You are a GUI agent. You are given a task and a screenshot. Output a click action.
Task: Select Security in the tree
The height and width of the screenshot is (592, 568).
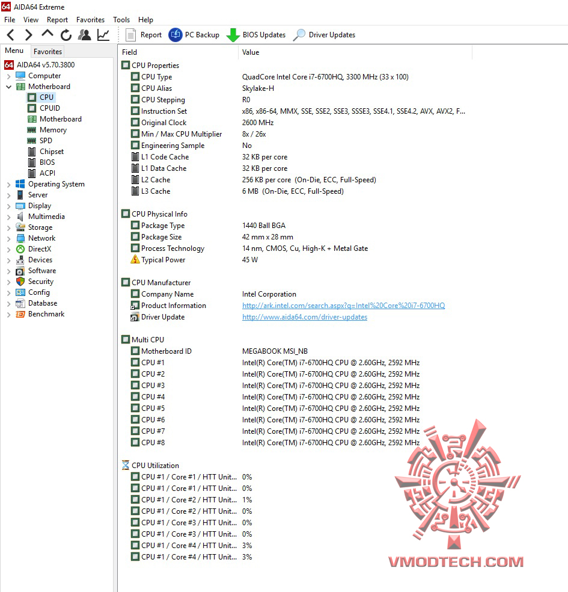coord(35,282)
